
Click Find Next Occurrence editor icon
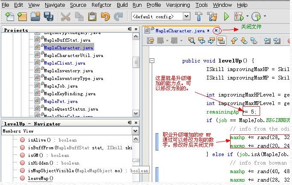(211, 40)
